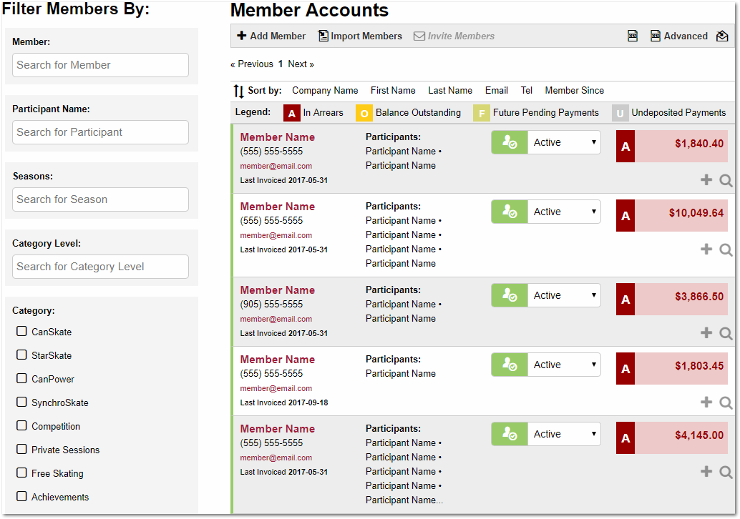
Task: Click the magnifier icon in the $1,803.45 row
Action: pos(726,402)
